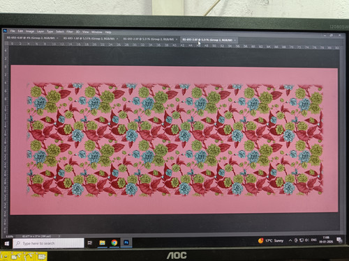Open the View menu
Image resolution: width=349 pixels, height=261 pixels.
85,32
